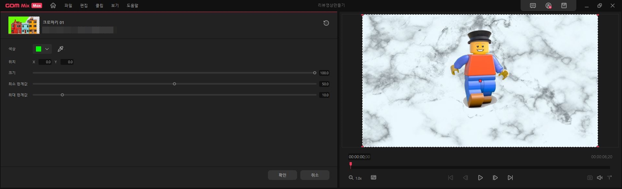Select the bottom-left preview corner handle
622x189 pixels.
click(362, 147)
